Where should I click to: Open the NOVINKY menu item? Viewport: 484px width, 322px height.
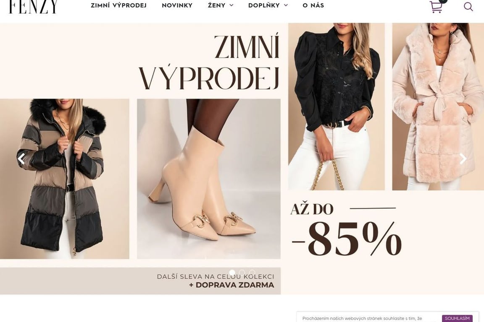(x=177, y=5)
